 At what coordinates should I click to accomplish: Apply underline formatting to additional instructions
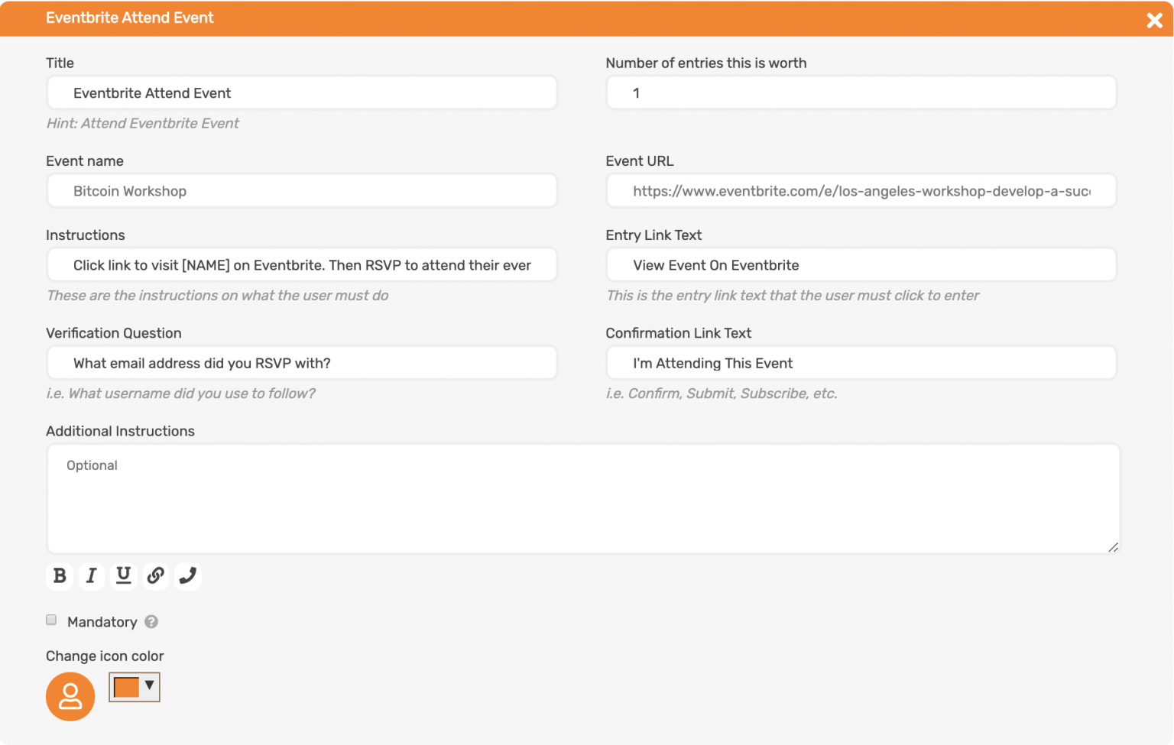coord(124,576)
